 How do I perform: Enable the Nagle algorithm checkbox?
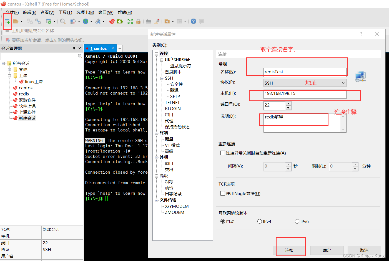[223, 193]
